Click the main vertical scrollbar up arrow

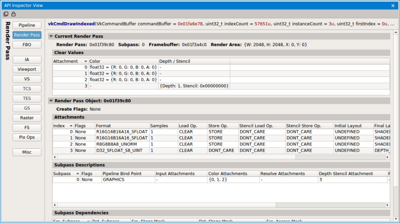tap(395, 33)
